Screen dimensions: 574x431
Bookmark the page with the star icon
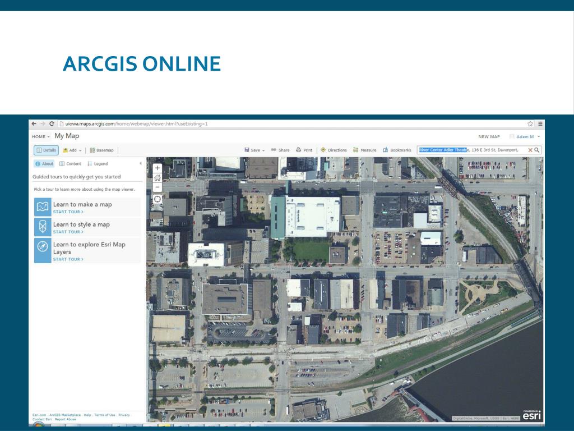point(530,124)
